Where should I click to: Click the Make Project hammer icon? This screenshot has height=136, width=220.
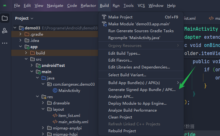tap(104, 17)
